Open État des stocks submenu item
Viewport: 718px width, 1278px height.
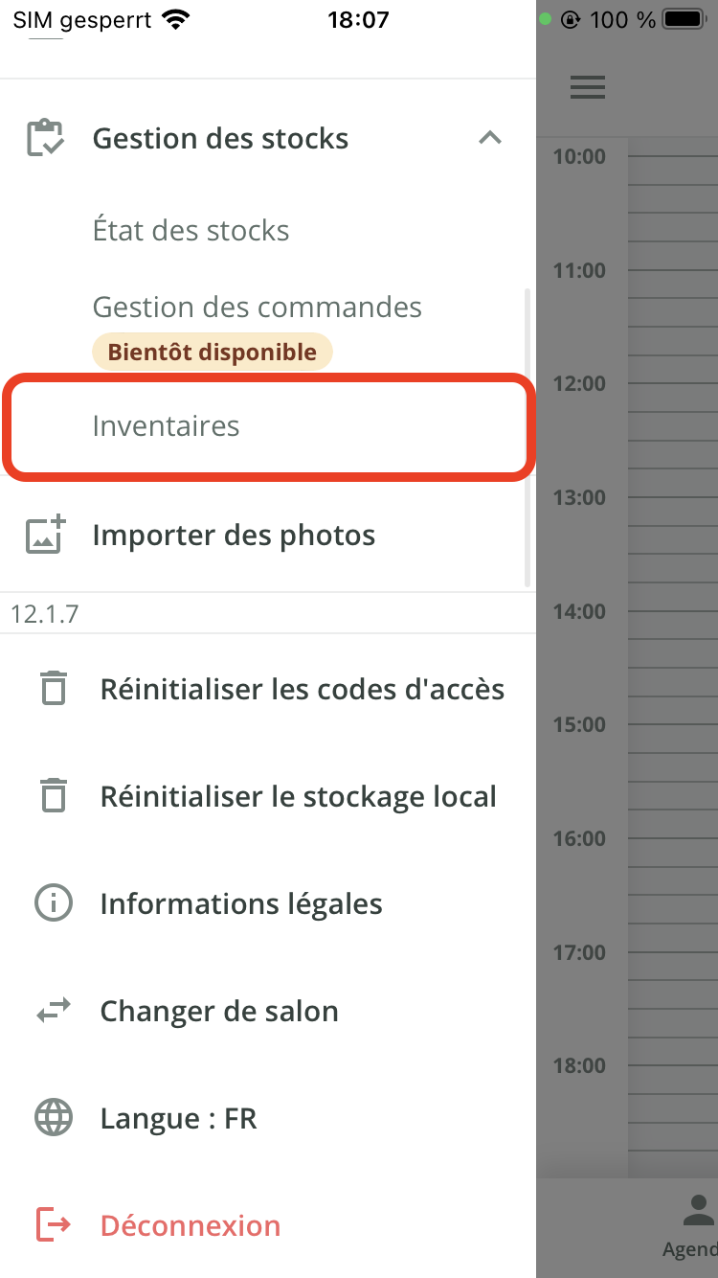[x=191, y=231]
